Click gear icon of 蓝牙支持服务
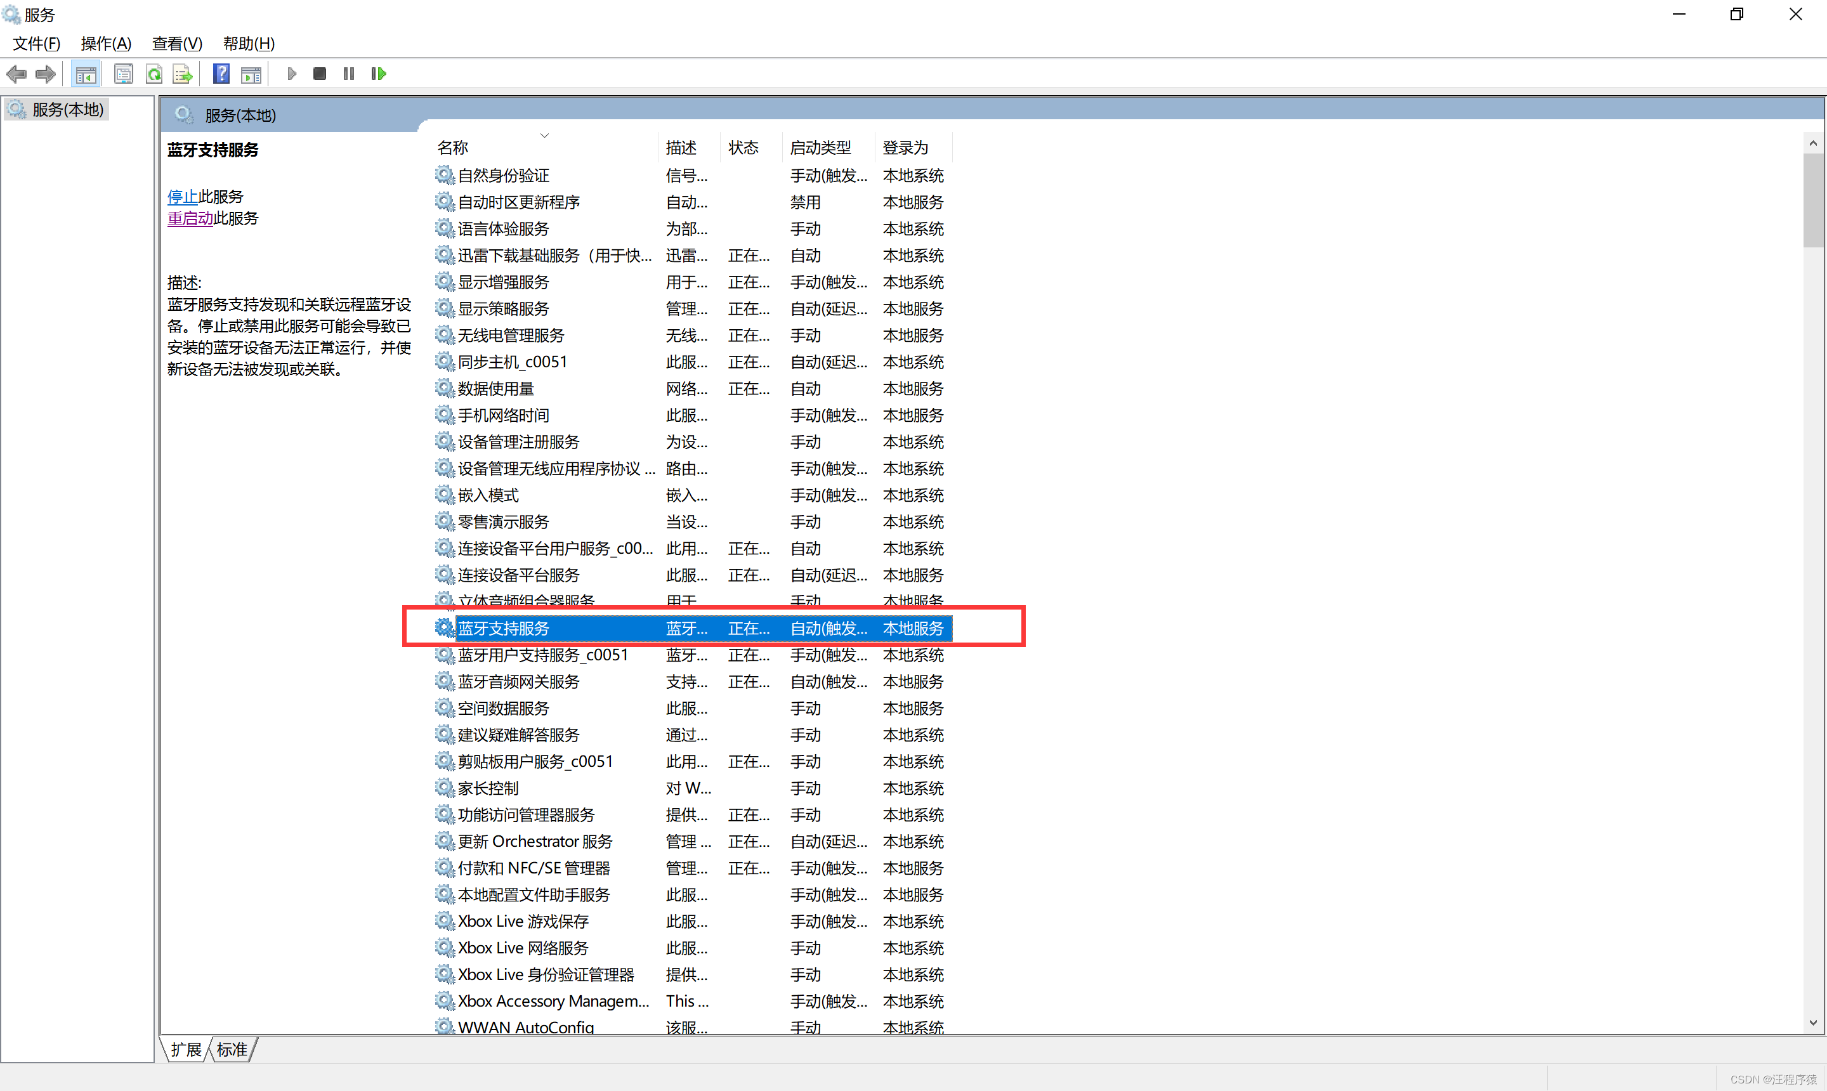The image size is (1827, 1091). click(x=444, y=628)
